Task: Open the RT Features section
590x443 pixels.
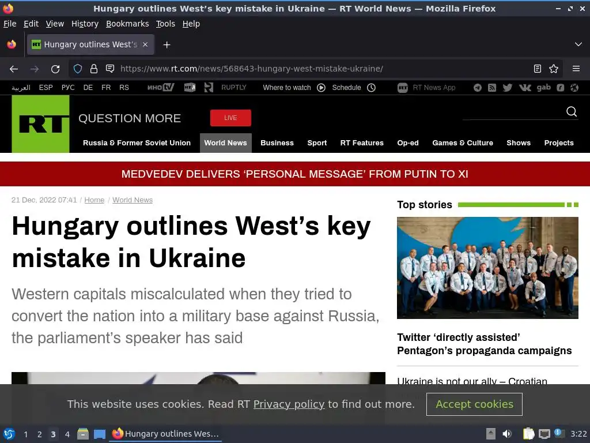Action: click(x=362, y=143)
